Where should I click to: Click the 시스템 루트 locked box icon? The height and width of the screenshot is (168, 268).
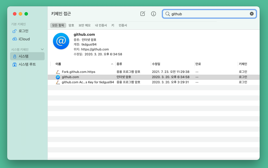point(14,65)
